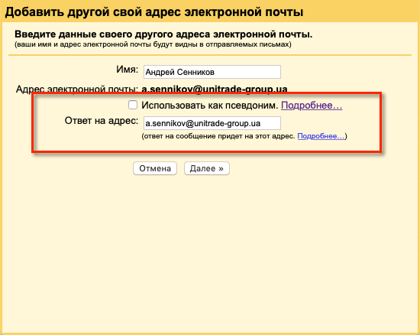
Task: Click the yellow divider line under the heading
Action: tap(210, 55)
